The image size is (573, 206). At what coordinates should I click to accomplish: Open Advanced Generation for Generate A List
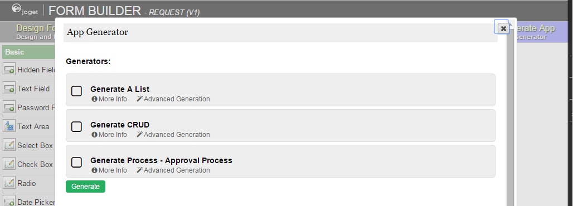[173, 99]
